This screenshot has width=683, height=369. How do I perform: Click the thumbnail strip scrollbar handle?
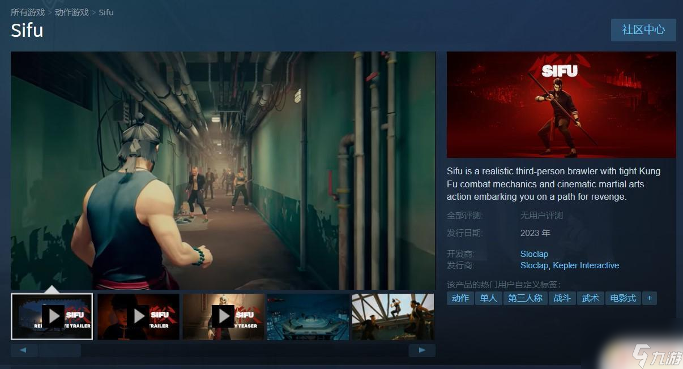tap(60, 350)
